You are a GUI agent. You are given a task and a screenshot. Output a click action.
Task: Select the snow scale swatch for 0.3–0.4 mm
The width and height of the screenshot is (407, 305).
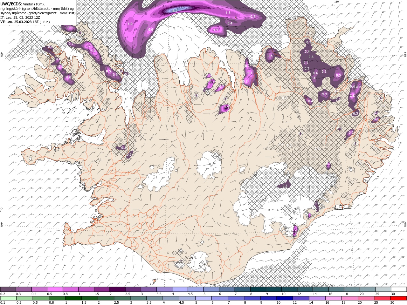tap(24, 289)
